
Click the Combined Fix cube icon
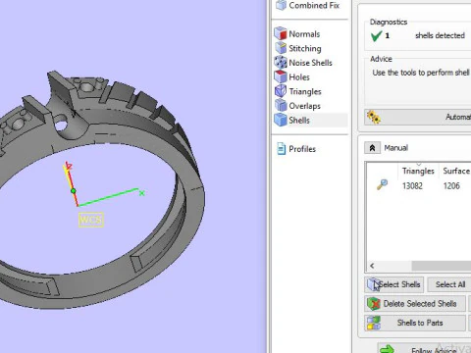click(281, 5)
